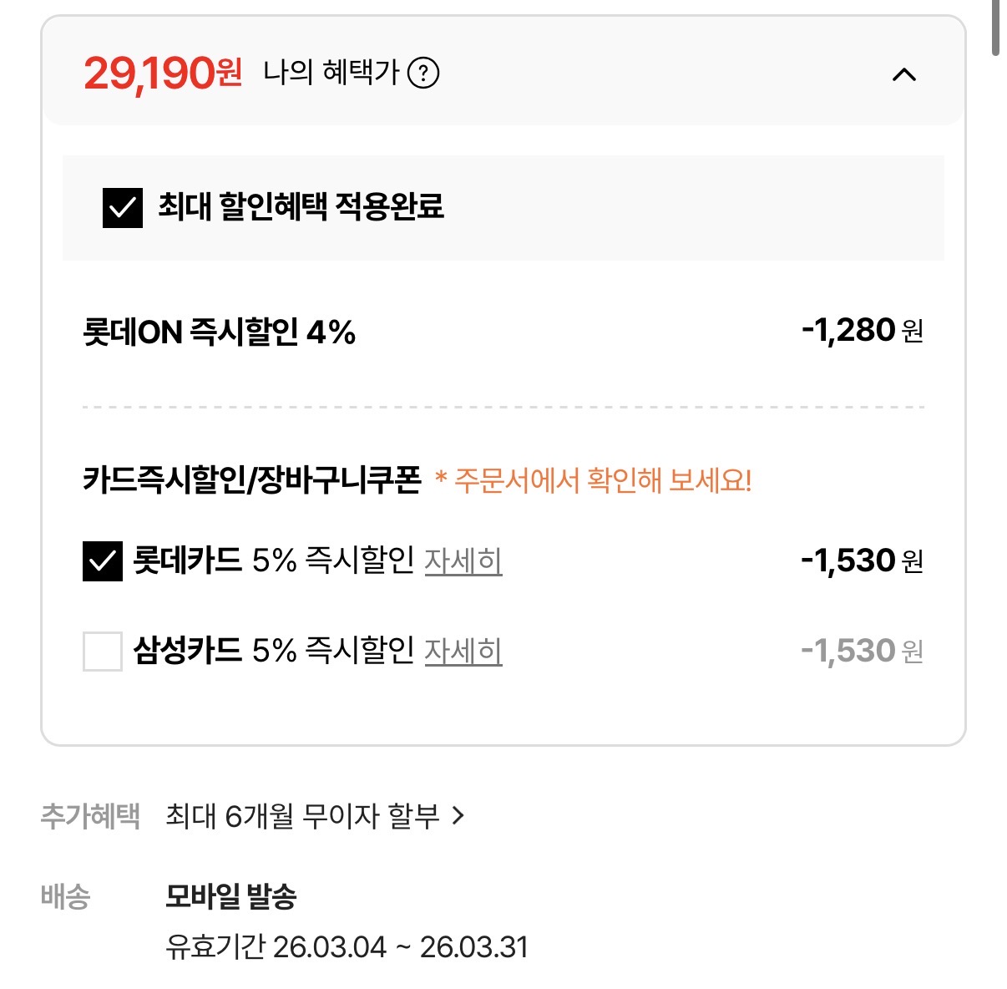Click the greyed-out 삼성카드 -1,530 원 amount
Screen dimensions: 1007x989
coord(862,651)
